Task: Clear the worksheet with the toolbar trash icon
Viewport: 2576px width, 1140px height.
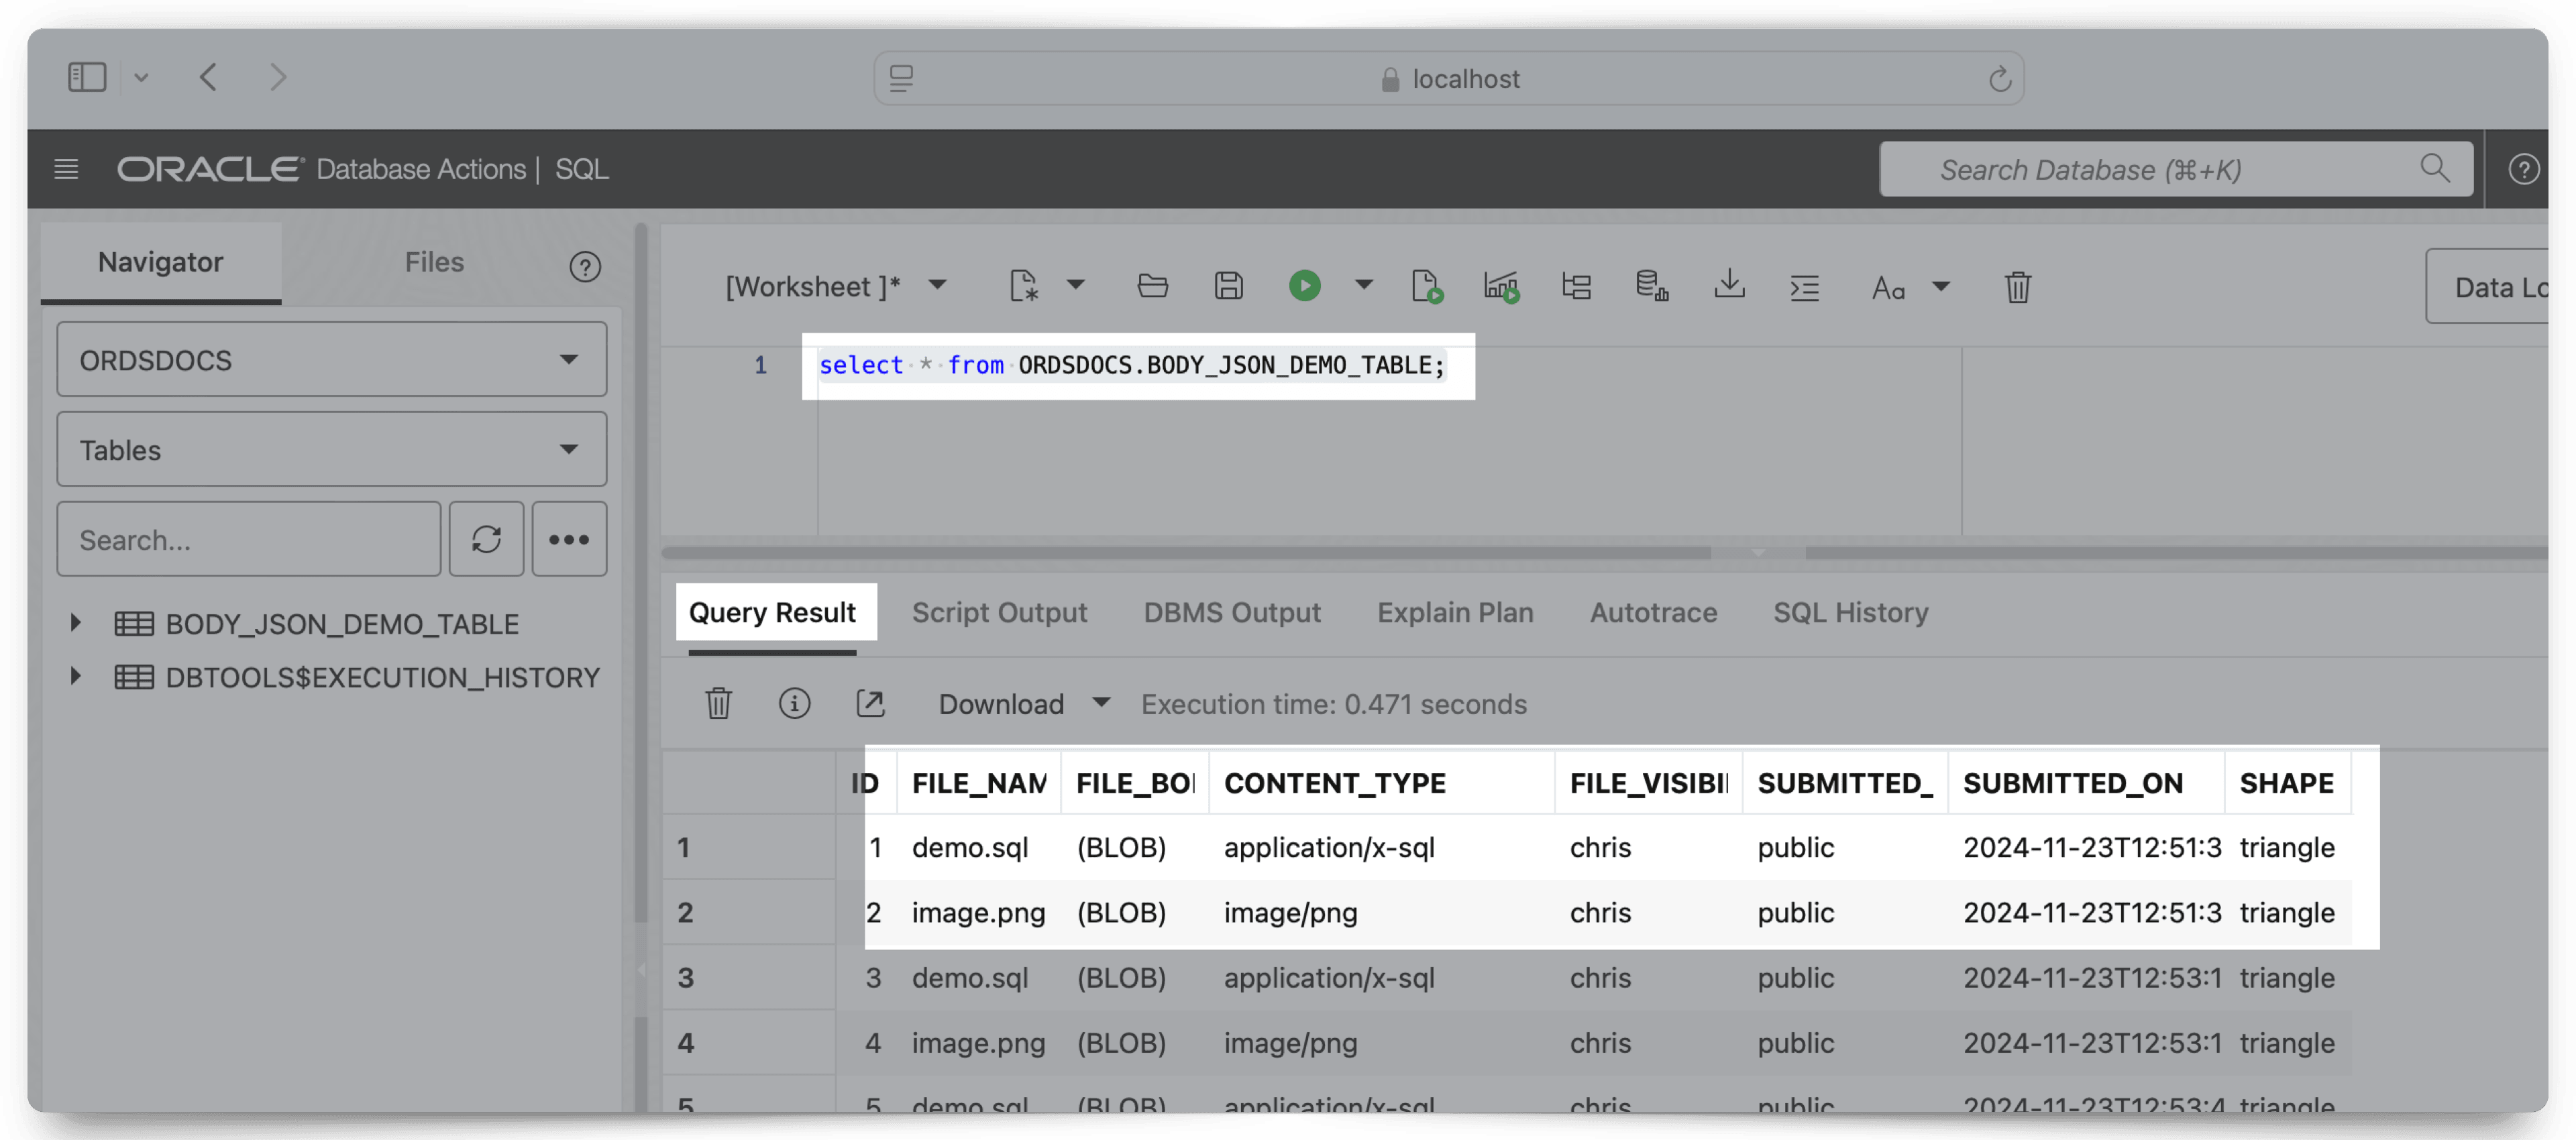Action: tap(2017, 287)
